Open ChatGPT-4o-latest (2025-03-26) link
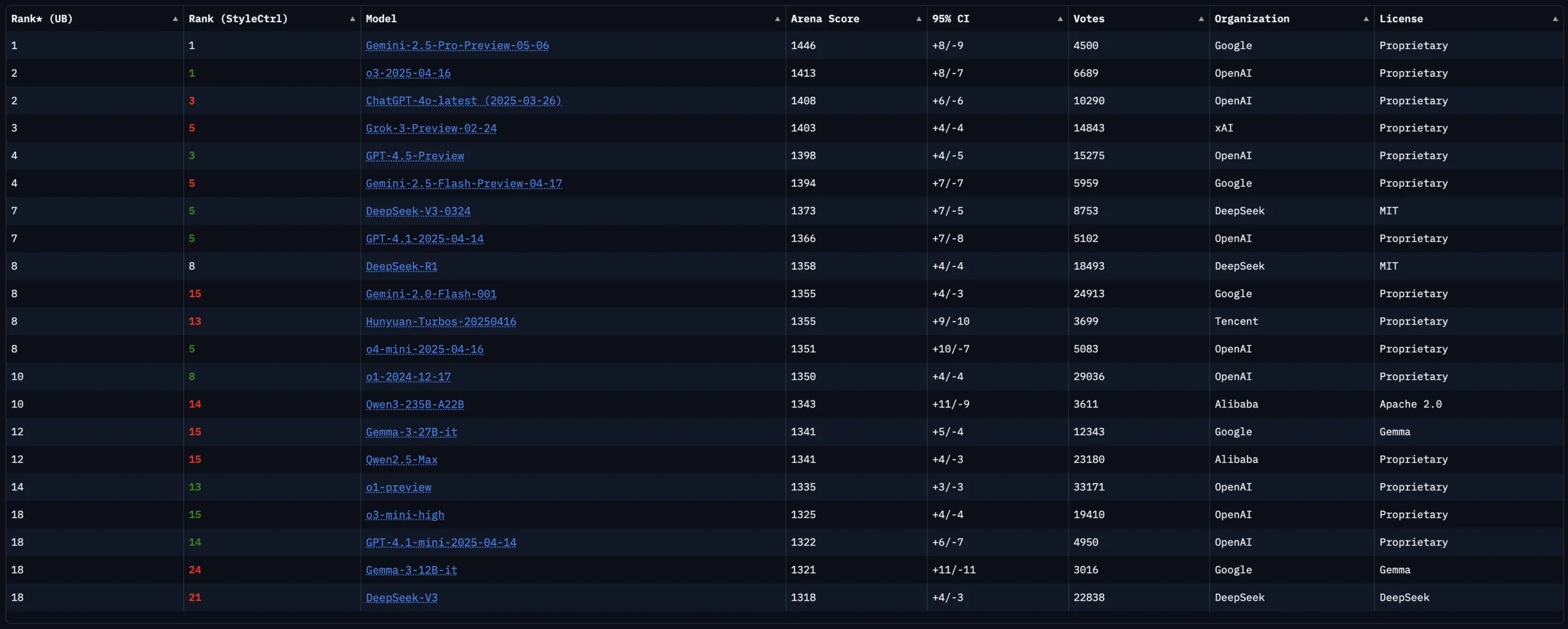Image resolution: width=1568 pixels, height=629 pixels. [464, 100]
